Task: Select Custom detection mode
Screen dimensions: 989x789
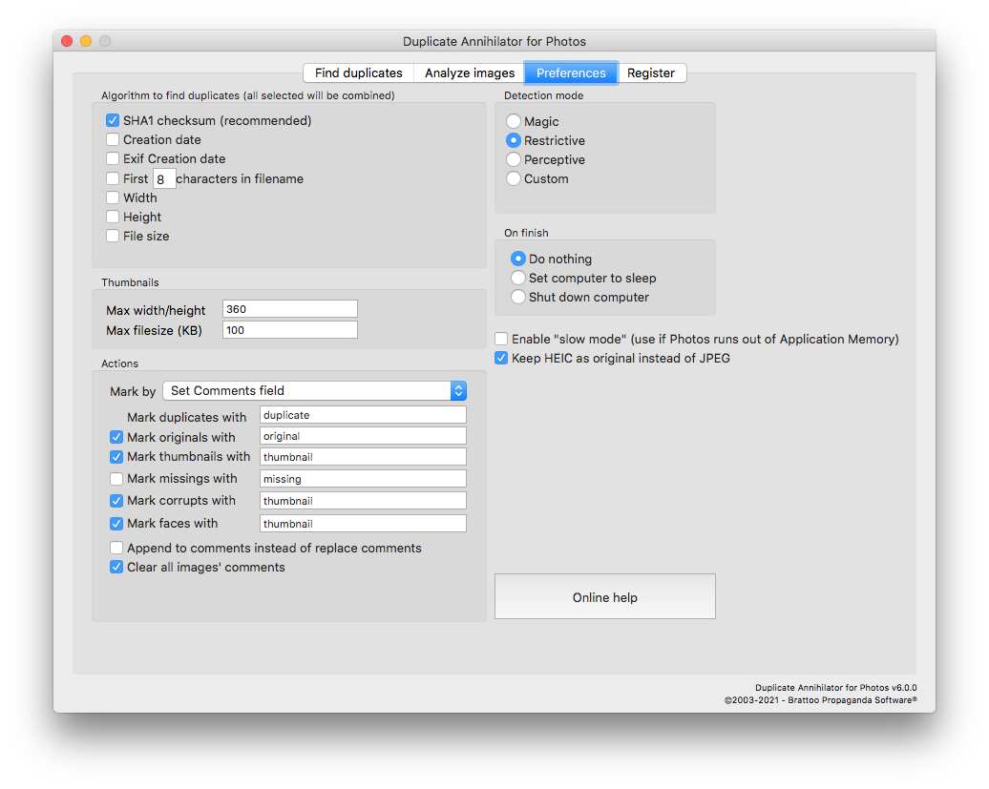Action: (x=514, y=178)
